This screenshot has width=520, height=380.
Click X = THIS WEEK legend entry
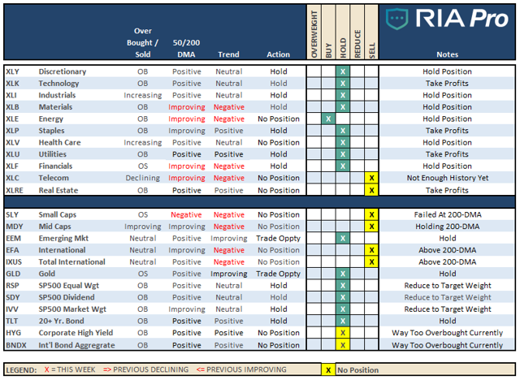click(70, 369)
